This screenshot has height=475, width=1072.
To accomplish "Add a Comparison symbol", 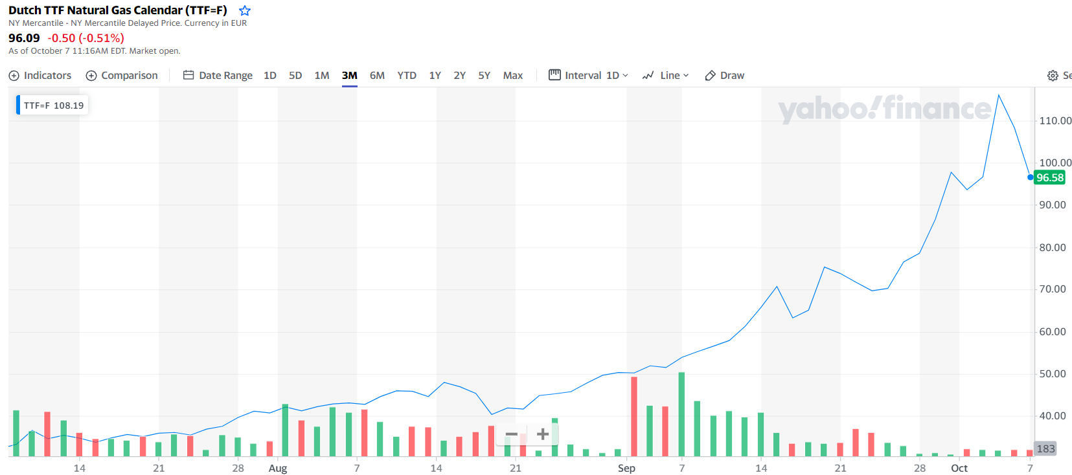I will click(122, 76).
